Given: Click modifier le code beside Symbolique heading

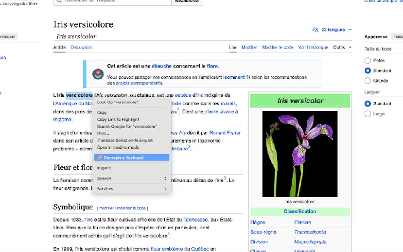Looking at the screenshot, I should (131, 208).
